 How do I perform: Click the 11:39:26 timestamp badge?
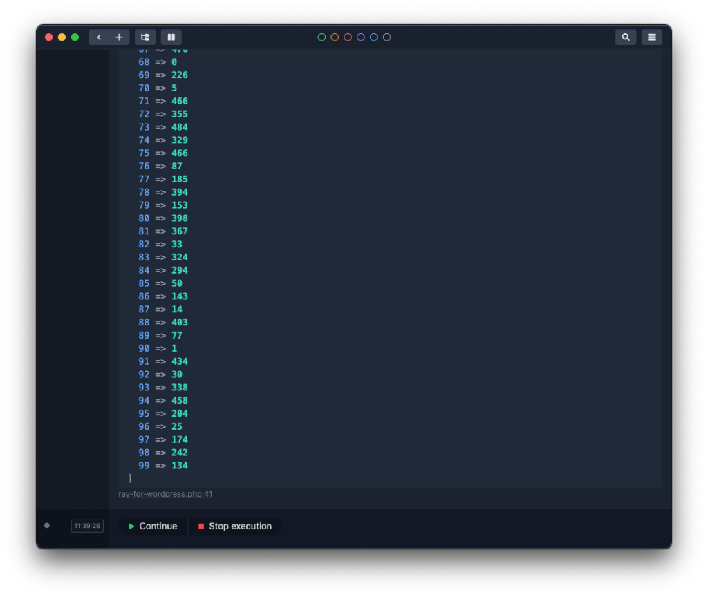tap(87, 526)
